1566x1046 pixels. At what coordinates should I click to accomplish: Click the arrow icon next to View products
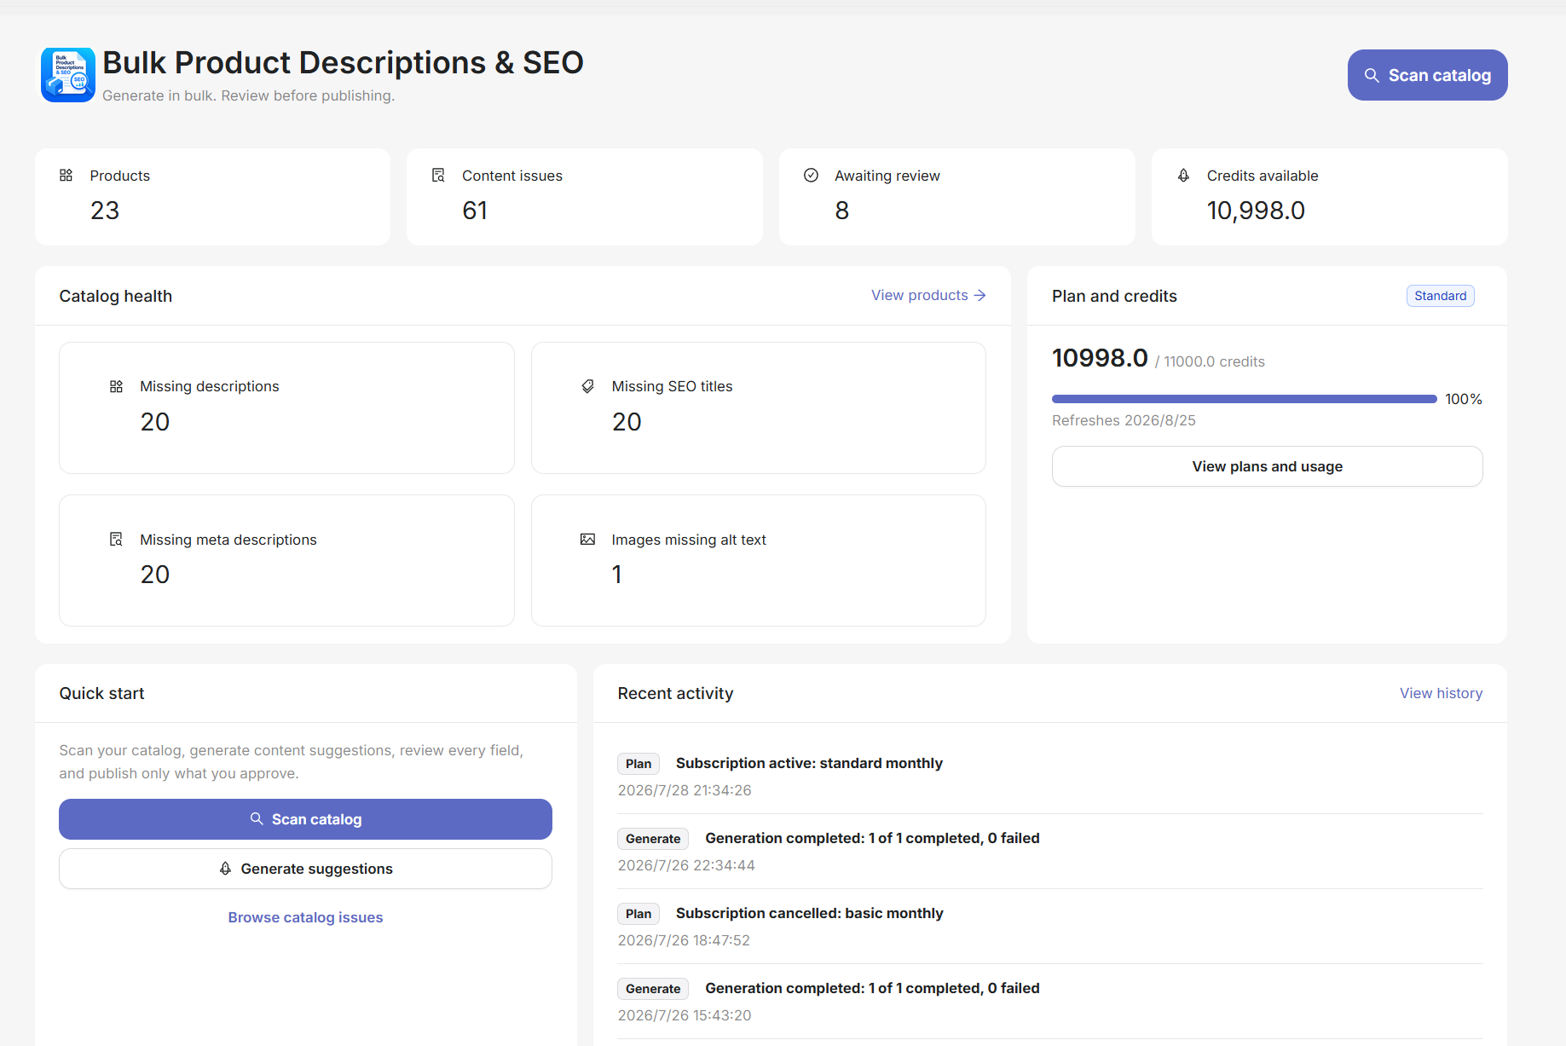979,295
